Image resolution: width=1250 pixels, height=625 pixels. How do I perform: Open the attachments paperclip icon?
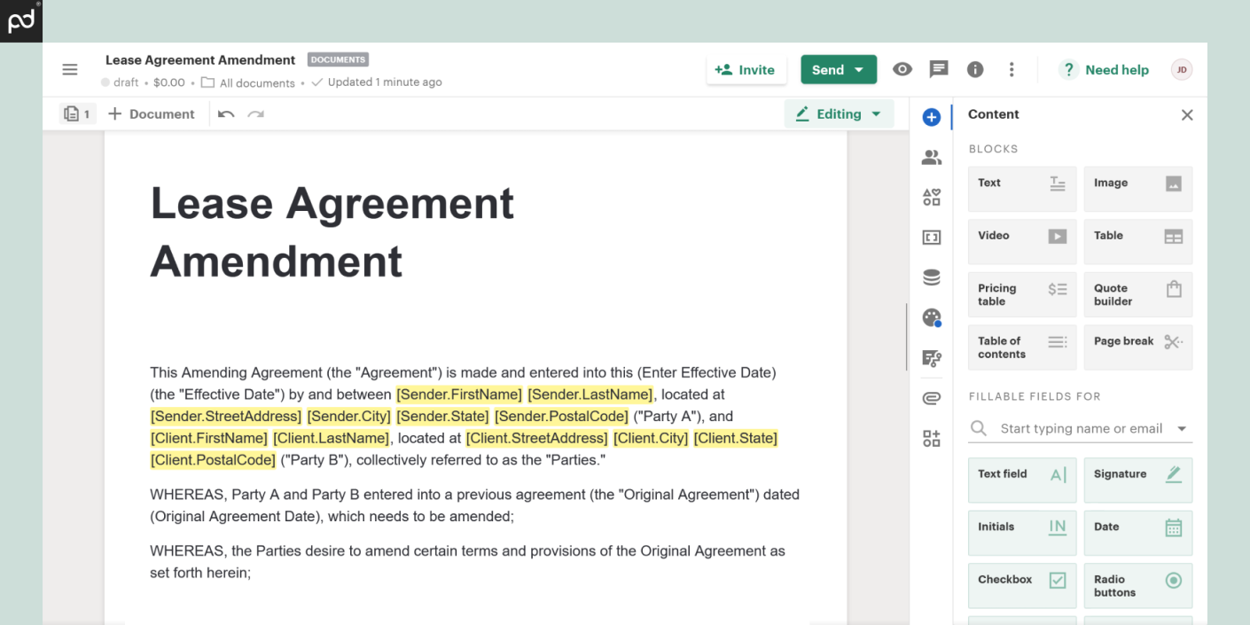tap(931, 398)
